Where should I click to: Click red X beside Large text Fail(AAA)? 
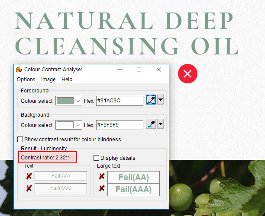point(102,188)
